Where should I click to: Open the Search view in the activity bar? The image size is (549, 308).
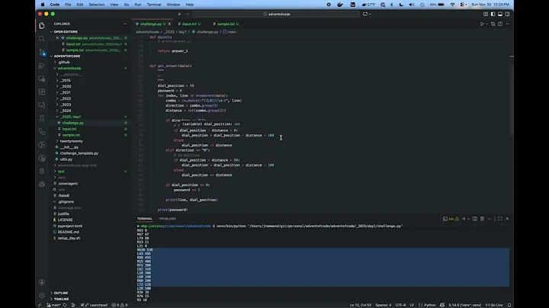click(x=42, y=39)
